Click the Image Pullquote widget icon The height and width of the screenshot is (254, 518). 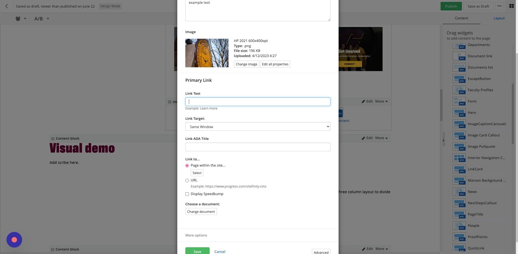coord(459,146)
